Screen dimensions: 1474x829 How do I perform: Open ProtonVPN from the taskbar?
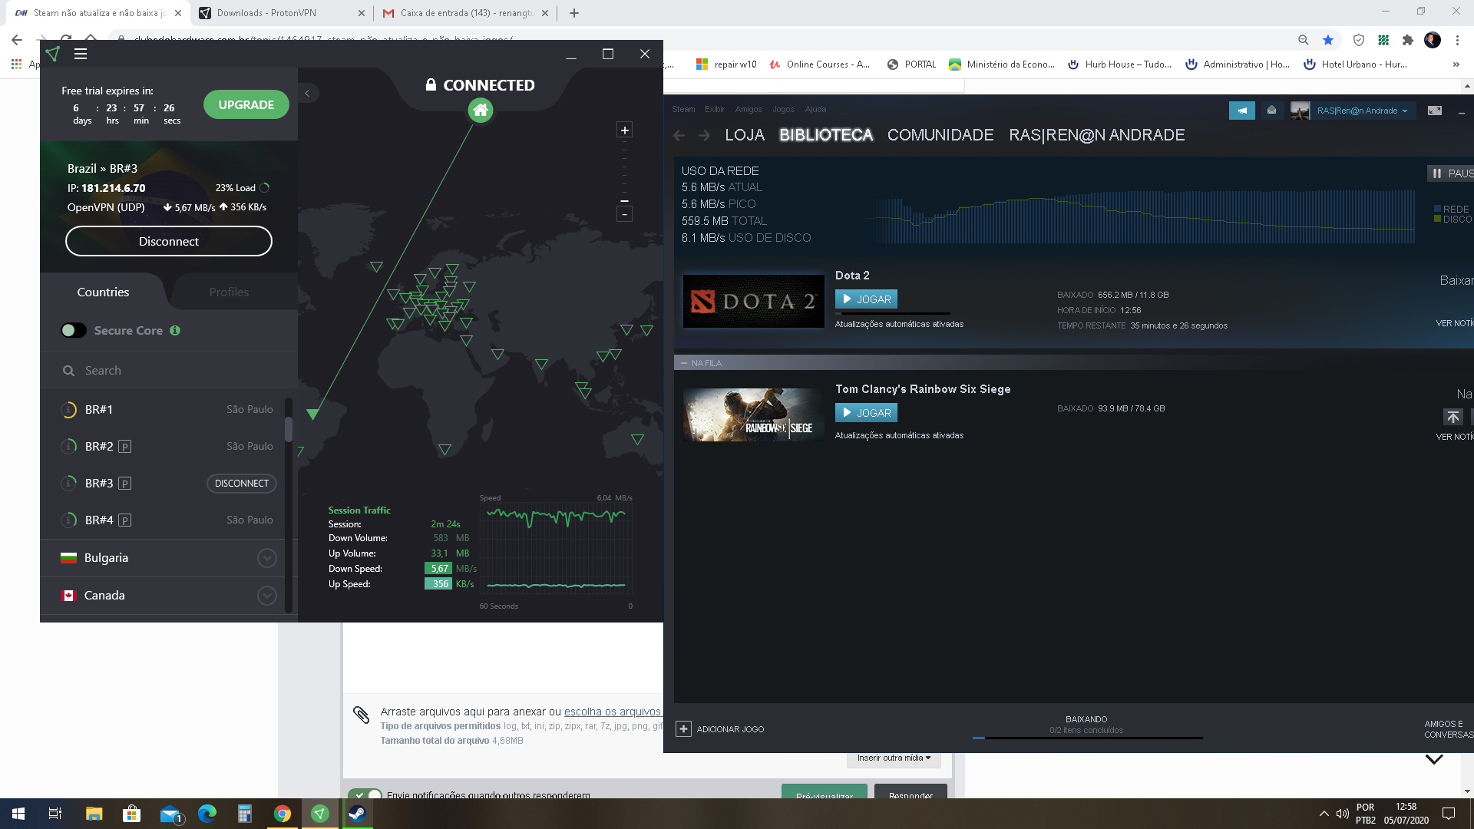pyautogui.click(x=320, y=814)
